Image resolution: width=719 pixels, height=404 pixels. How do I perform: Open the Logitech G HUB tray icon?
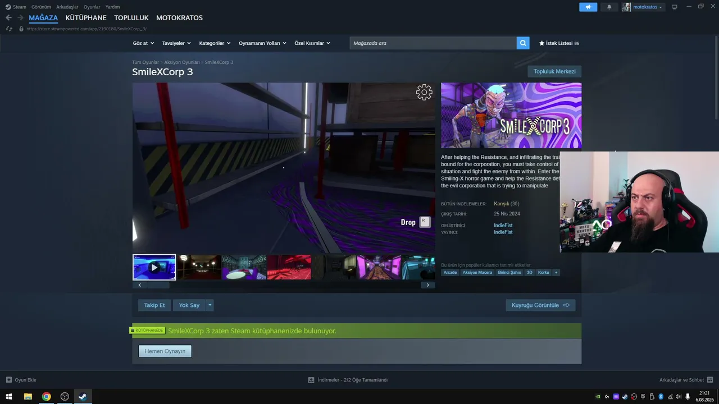[607, 397]
